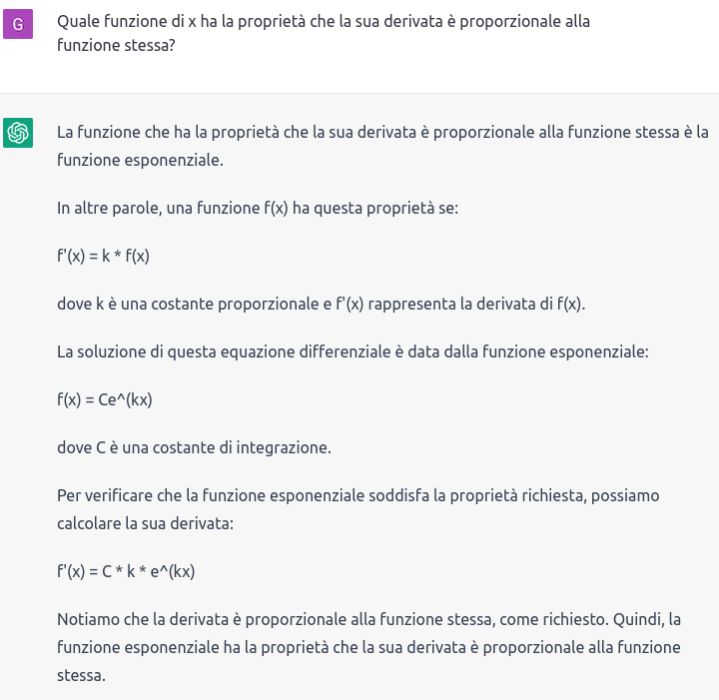
Task: Click the line starting 'dove k è una costante proporzionale'
Action: (x=321, y=304)
